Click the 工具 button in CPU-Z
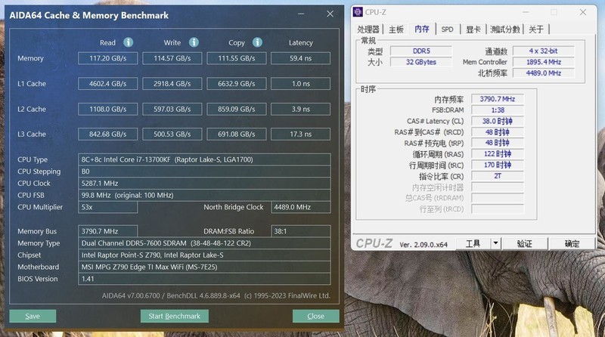 point(473,243)
